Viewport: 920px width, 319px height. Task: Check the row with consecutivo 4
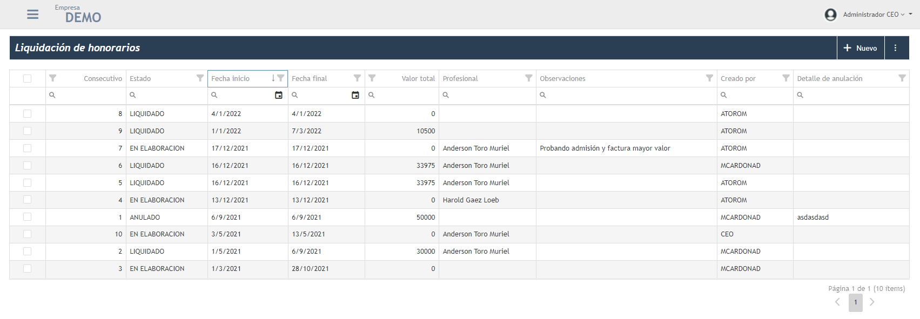pyautogui.click(x=28, y=200)
